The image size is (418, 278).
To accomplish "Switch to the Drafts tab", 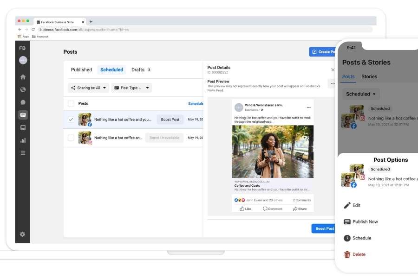I will point(138,69).
